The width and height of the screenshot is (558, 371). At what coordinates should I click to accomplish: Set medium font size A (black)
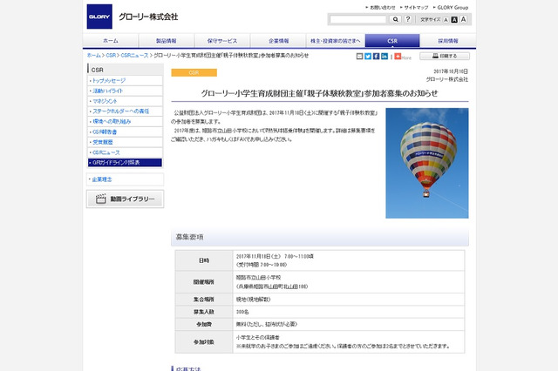coord(454,20)
